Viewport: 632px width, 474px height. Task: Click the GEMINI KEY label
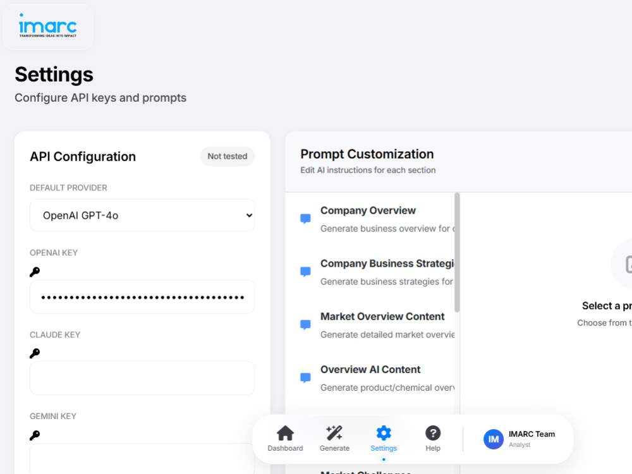click(53, 416)
